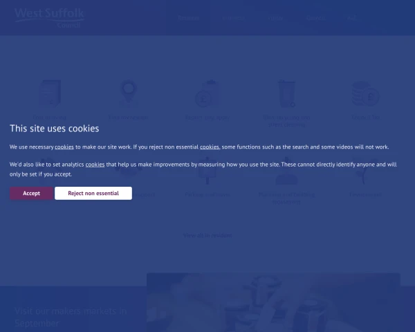415x332 pixels.
Task: Click the Cost of living document icon
Action: [x=50, y=93]
